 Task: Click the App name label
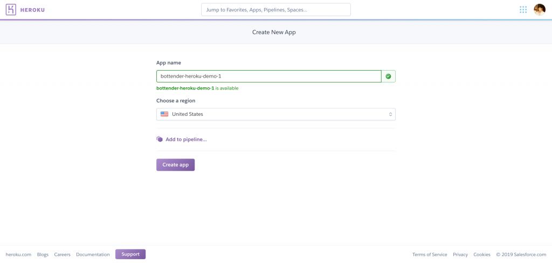tap(169, 63)
